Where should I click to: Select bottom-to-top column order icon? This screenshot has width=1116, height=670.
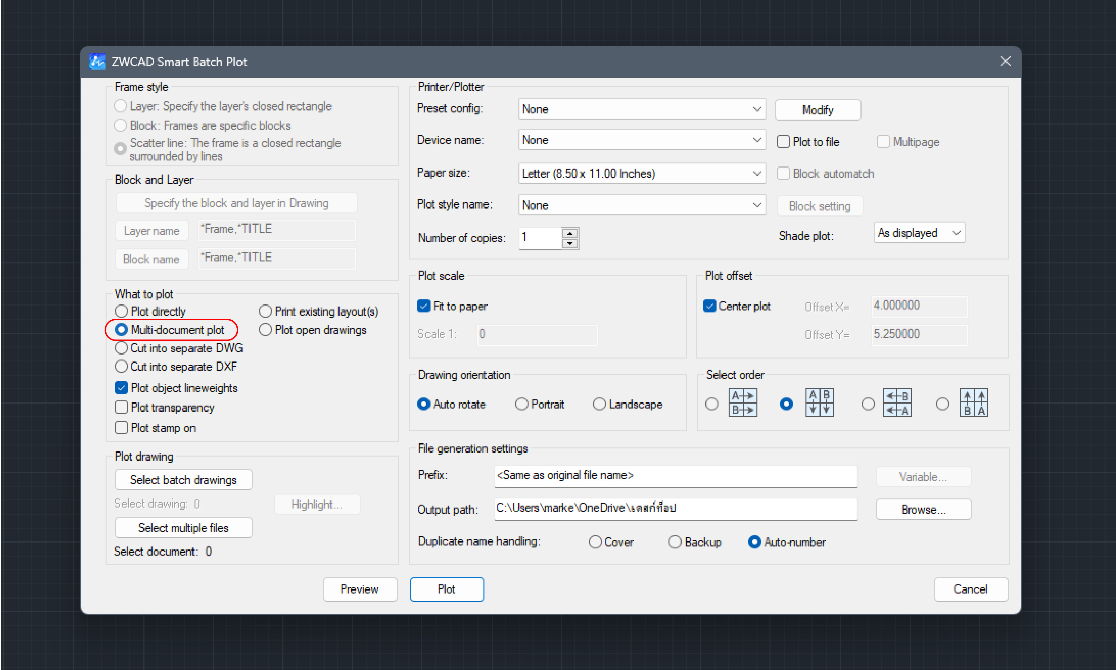pos(974,403)
